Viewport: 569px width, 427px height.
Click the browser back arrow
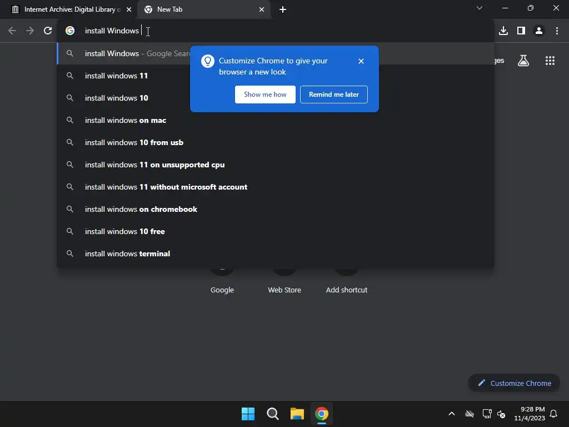[12, 31]
